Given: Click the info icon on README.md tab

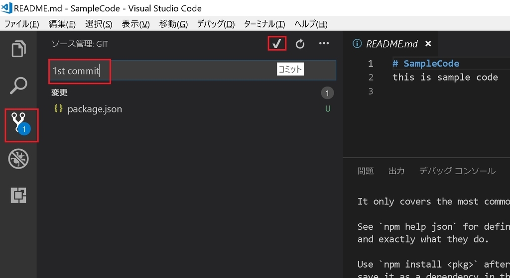Looking at the screenshot, I should pos(357,44).
